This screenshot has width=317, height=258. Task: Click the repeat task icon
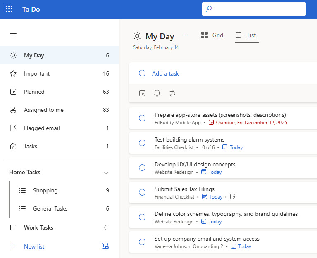pos(172,93)
